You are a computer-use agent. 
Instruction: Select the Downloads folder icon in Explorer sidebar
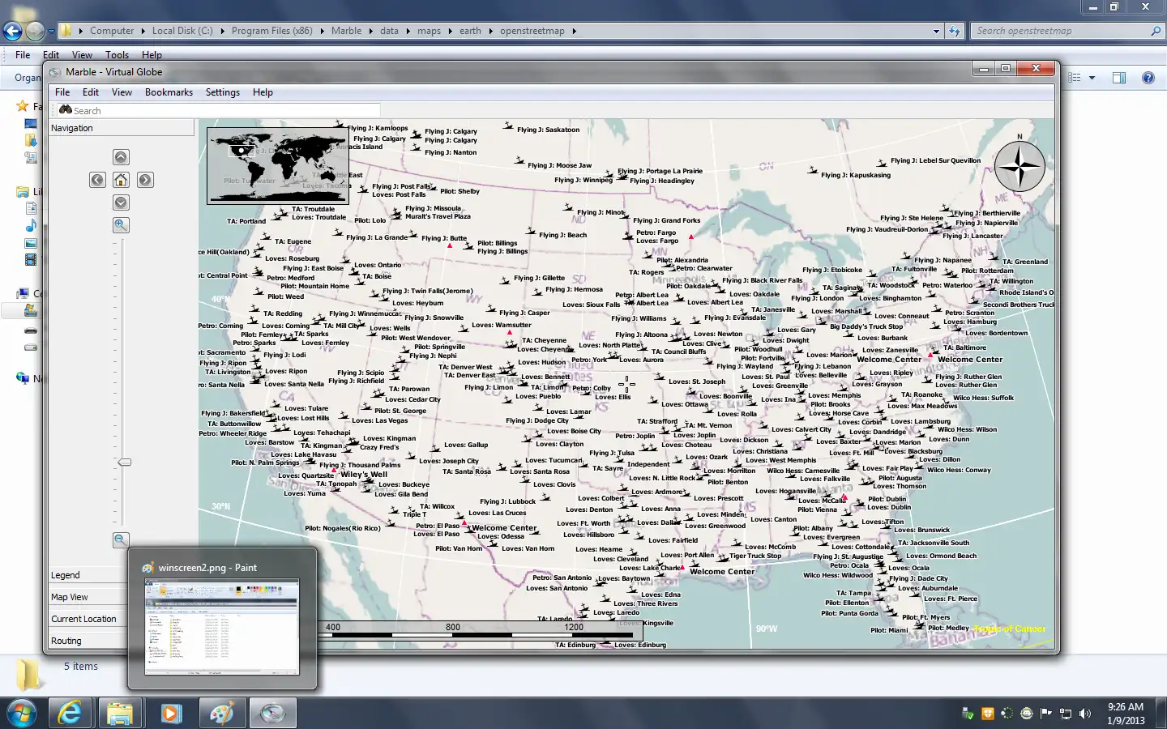(x=31, y=140)
